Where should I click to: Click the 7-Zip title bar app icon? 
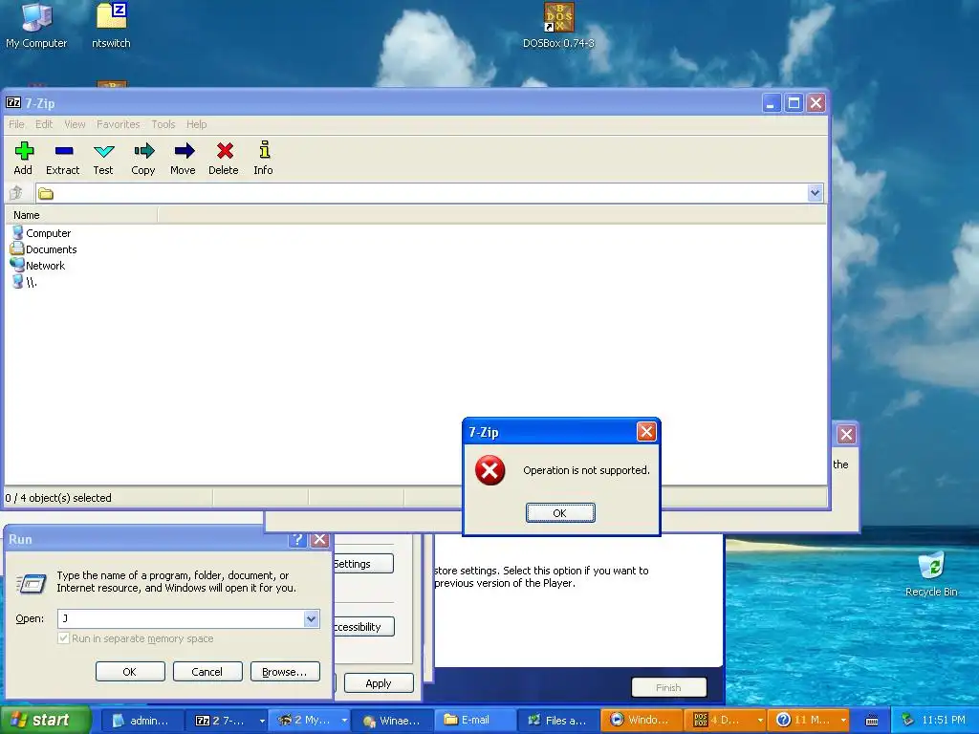point(13,102)
